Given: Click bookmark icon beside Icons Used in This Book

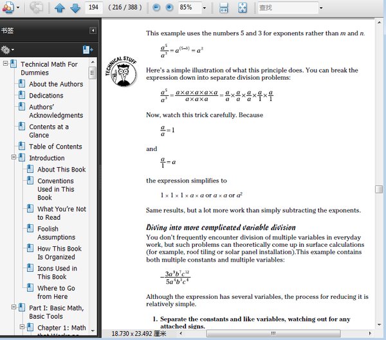Looking at the screenshot, I should pyautogui.click(x=30, y=267).
